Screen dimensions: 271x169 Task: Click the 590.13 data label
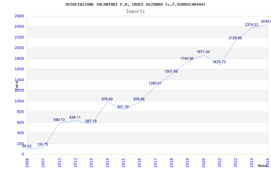click(59, 120)
